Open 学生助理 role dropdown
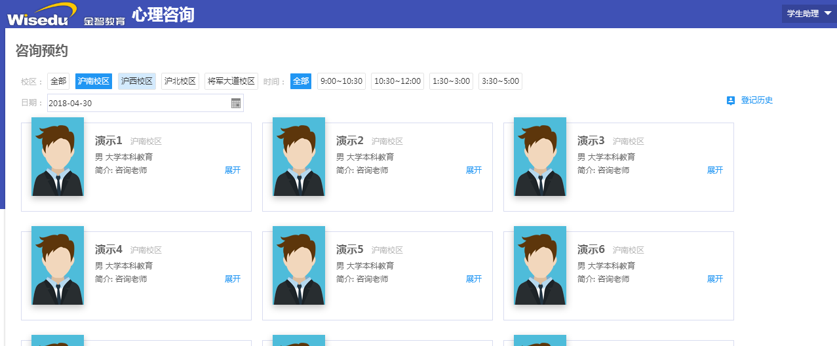Viewport: 837px width, 346px height. pyautogui.click(x=809, y=13)
